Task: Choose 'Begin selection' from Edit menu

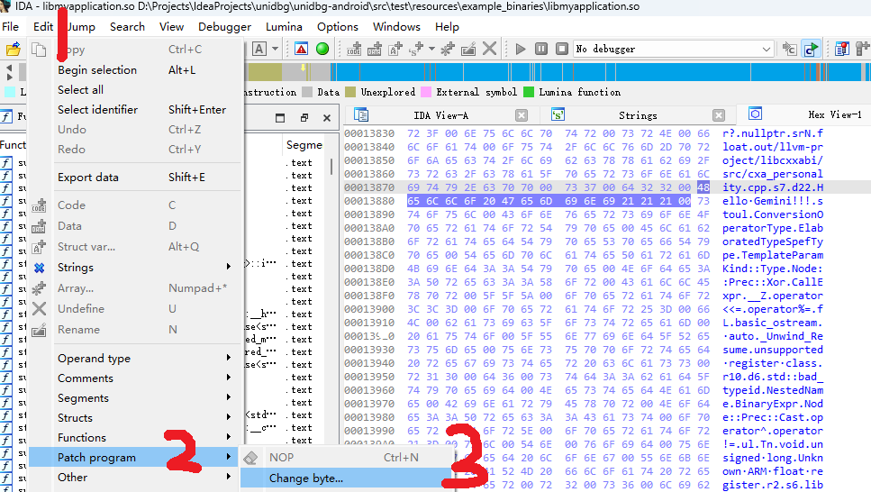Action: [136, 70]
